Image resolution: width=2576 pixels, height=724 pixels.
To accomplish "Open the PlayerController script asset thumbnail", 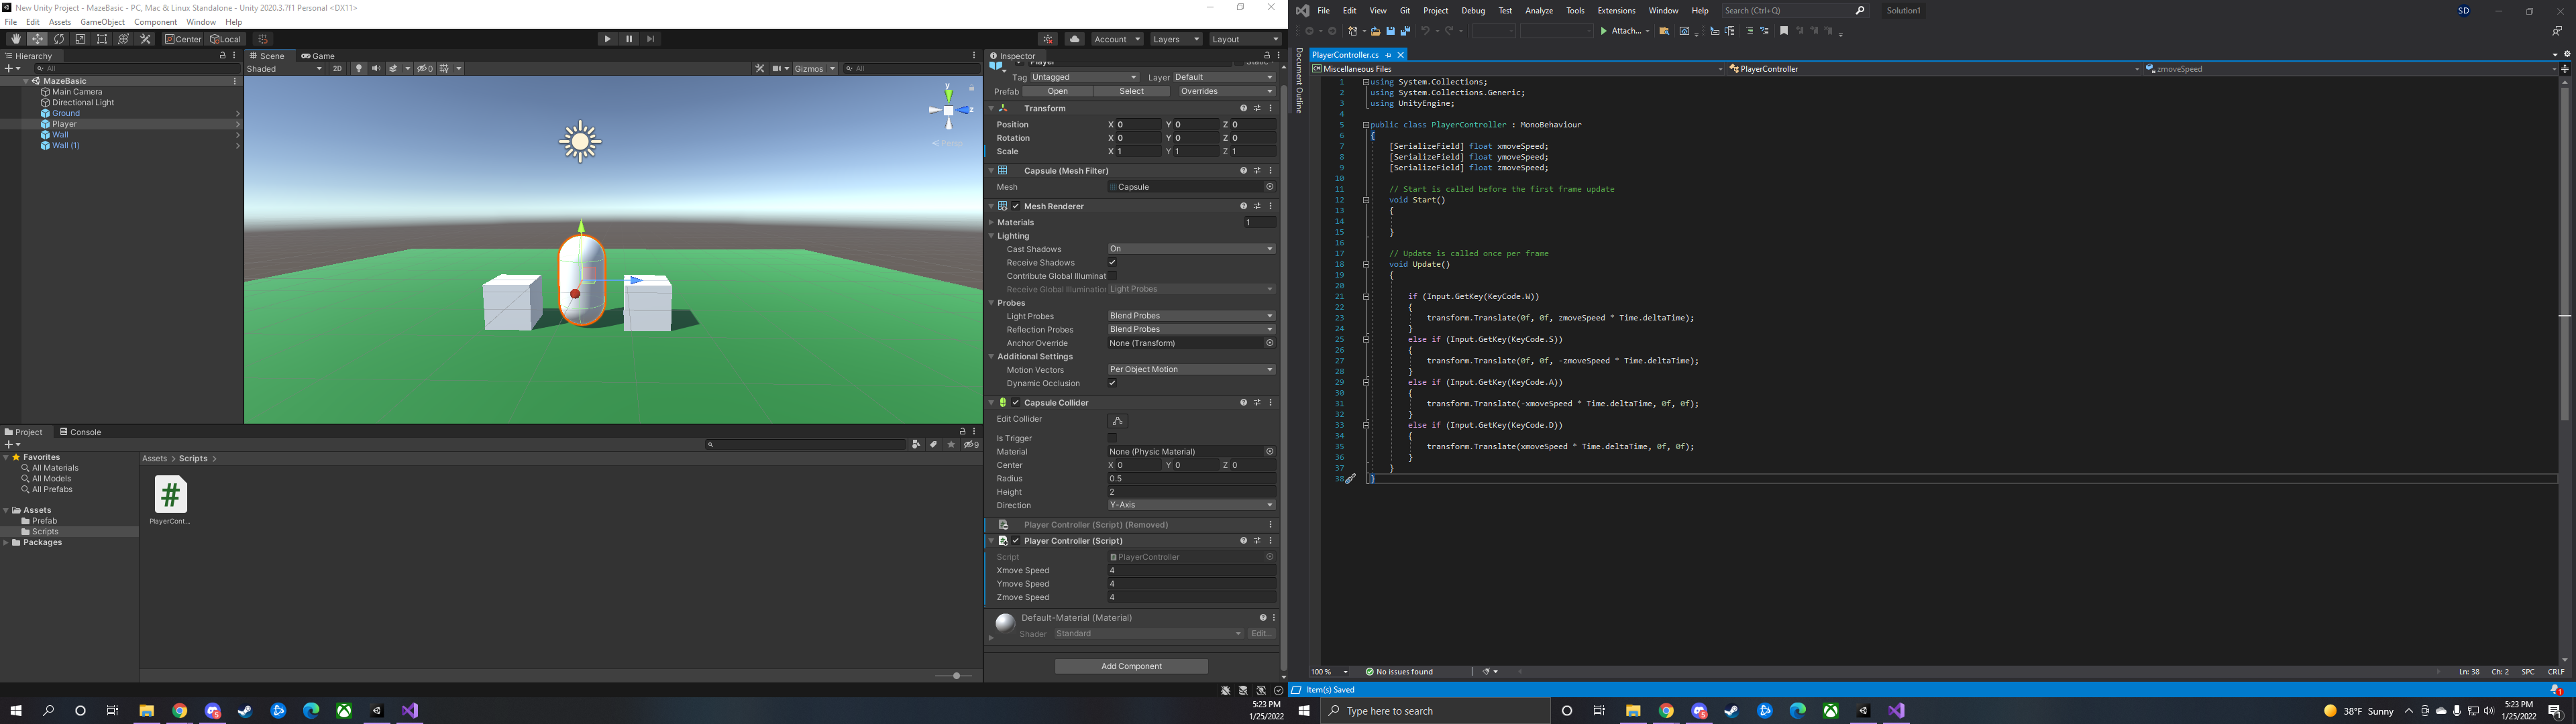I will pyautogui.click(x=170, y=494).
